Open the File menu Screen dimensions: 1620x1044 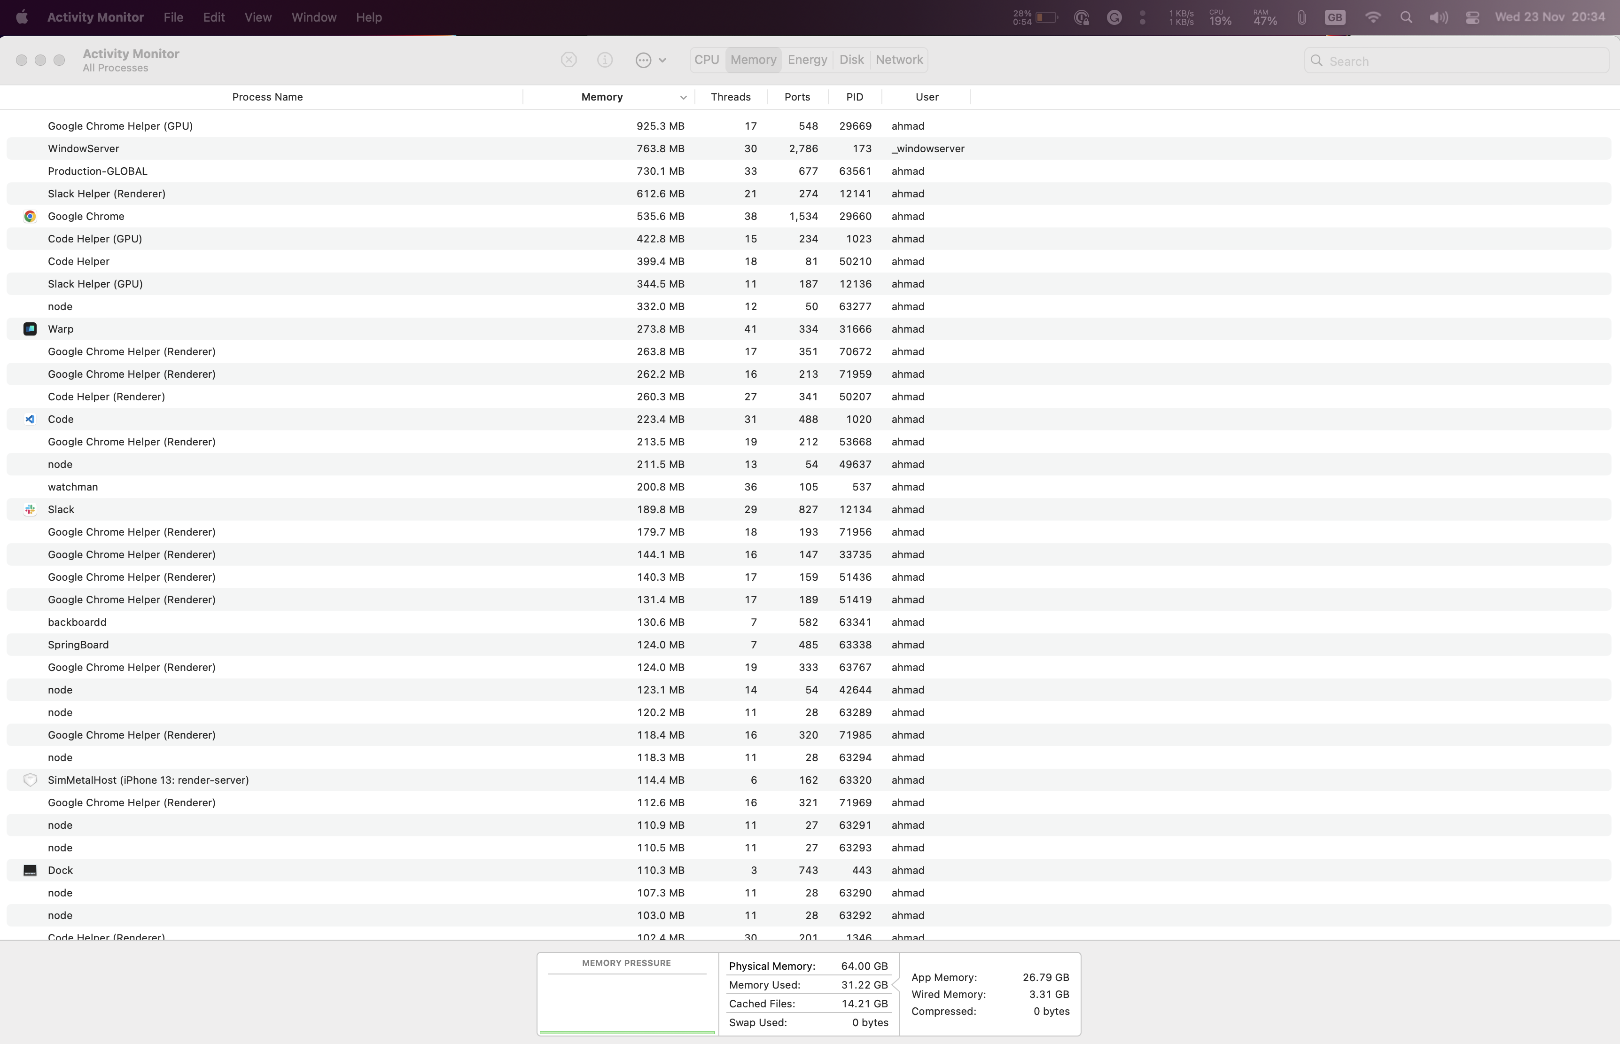pyautogui.click(x=173, y=17)
